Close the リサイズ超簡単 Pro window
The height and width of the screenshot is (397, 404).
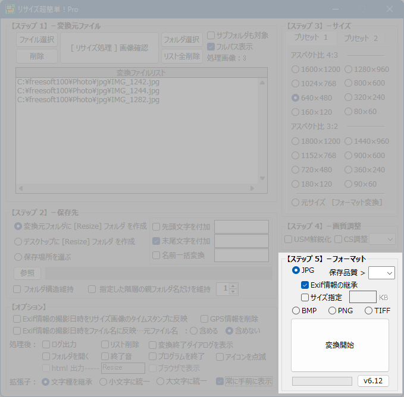[x=390, y=10]
